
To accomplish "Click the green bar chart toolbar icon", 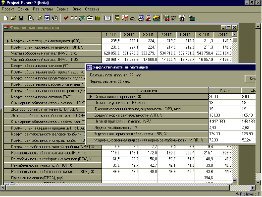I will [x=192, y=18].
